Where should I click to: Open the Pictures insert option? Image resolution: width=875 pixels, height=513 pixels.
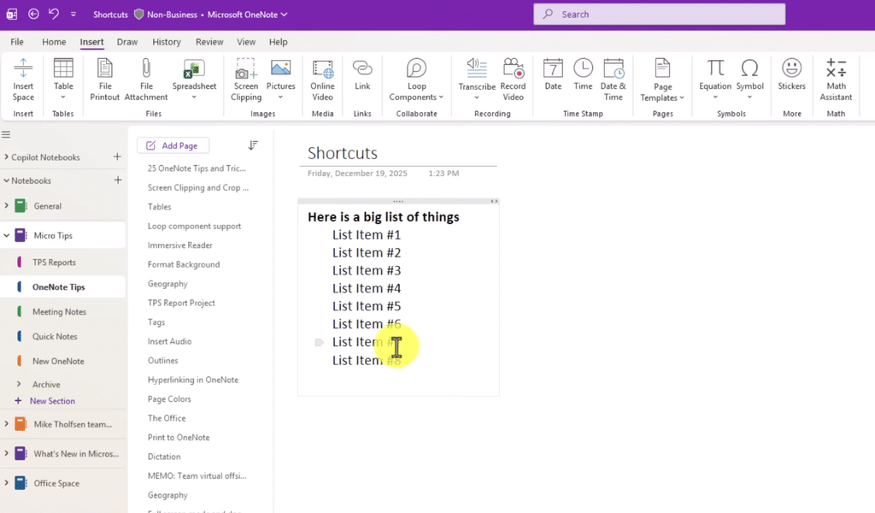pos(280,80)
